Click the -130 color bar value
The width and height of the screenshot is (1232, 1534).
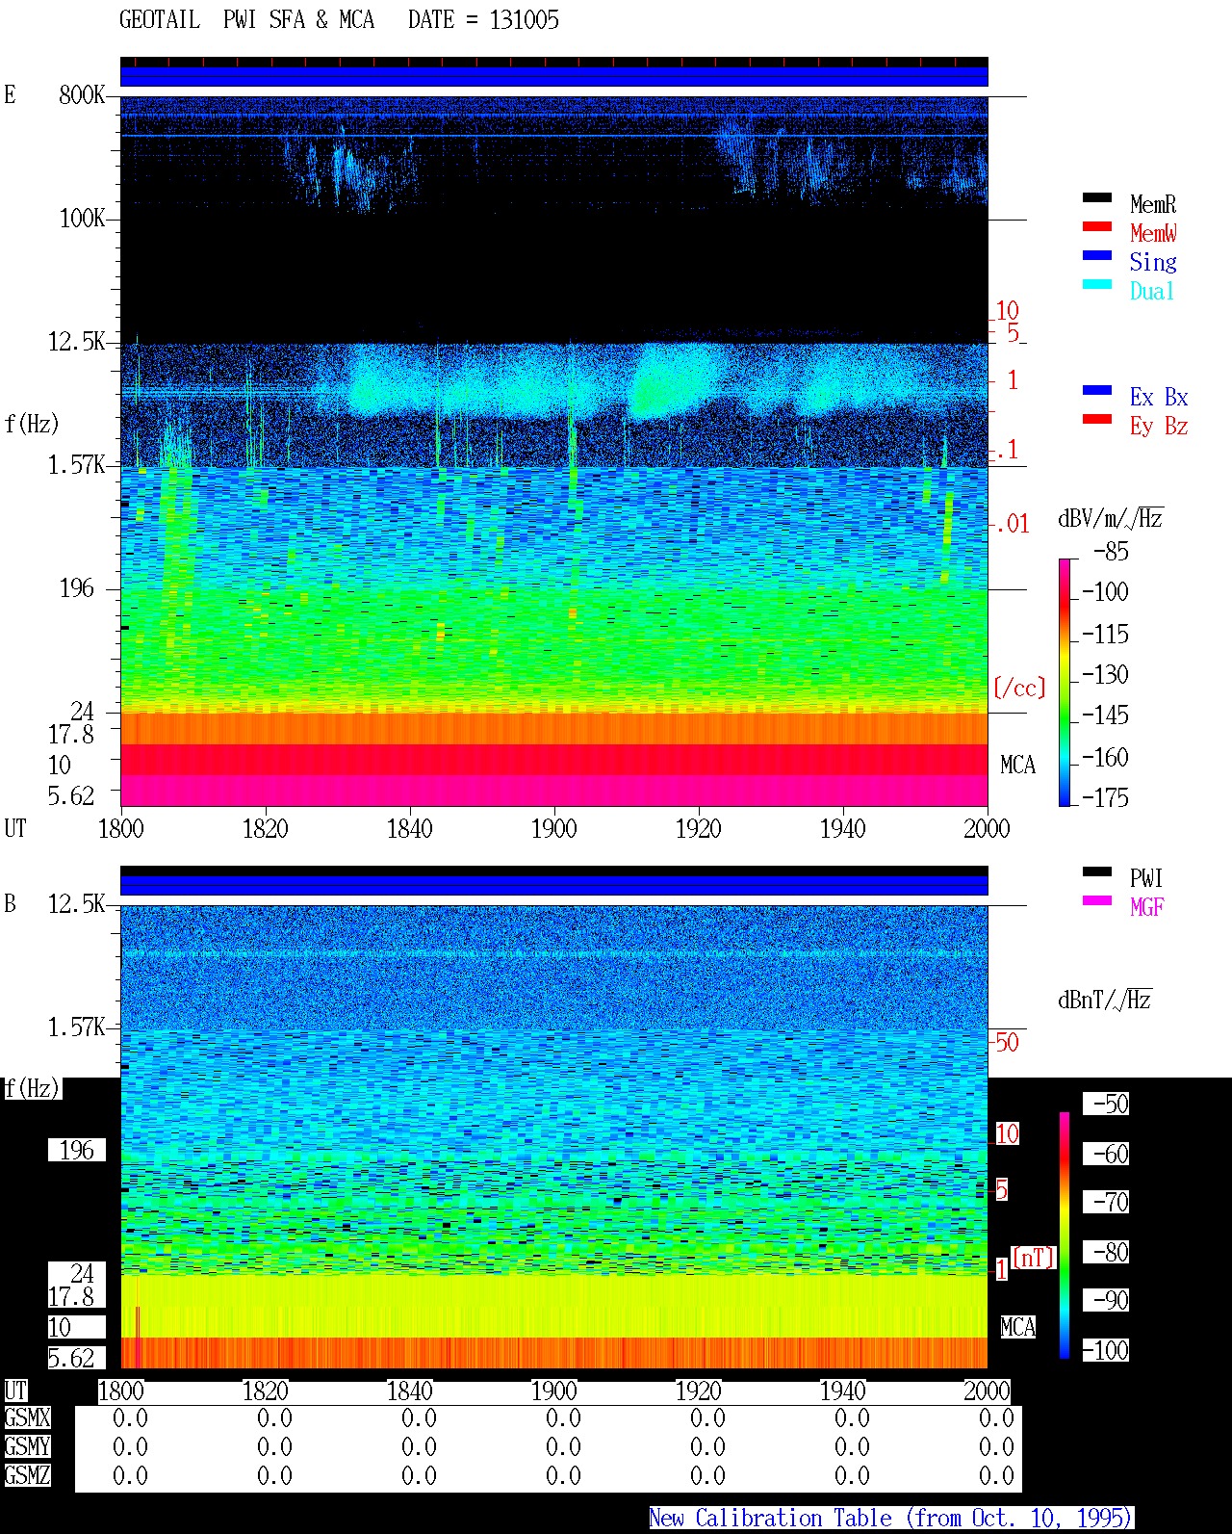1105,674
